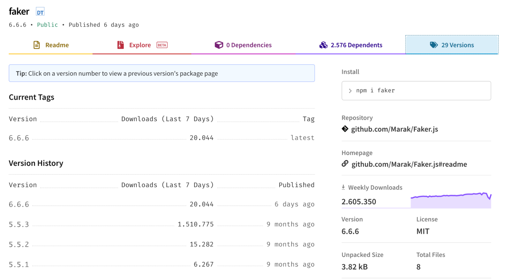This screenshot has width=510, height=279.
Task: Click the DT TypeScript definitions badge
Action: 40,12
